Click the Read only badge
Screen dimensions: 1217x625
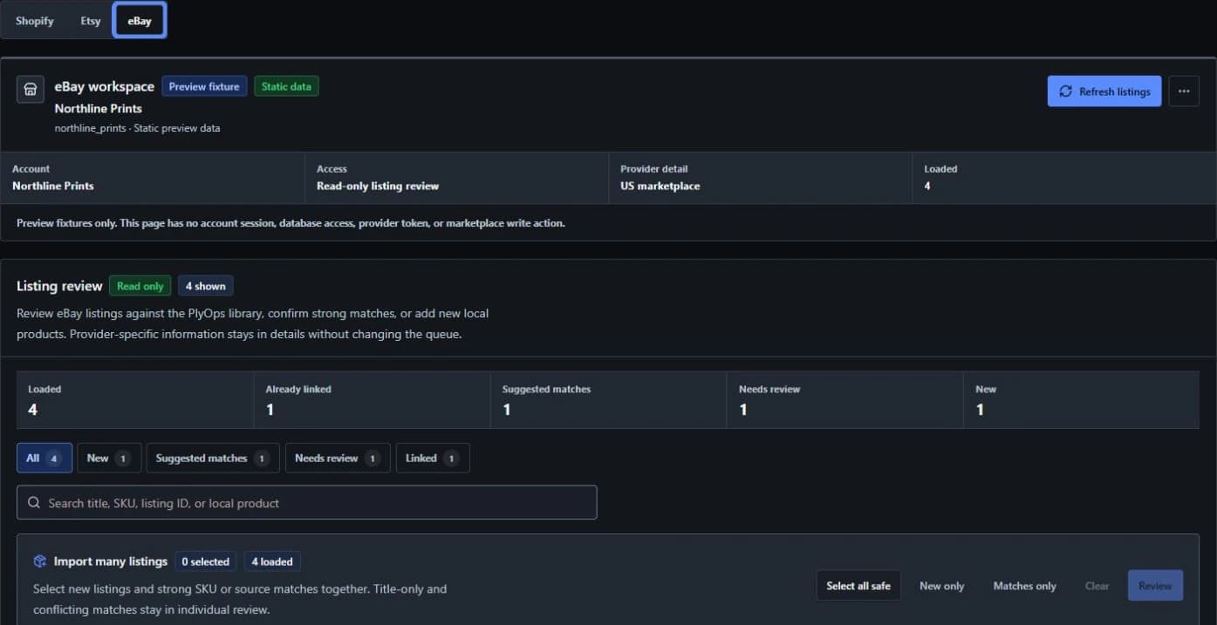click(x=140, y=286)
